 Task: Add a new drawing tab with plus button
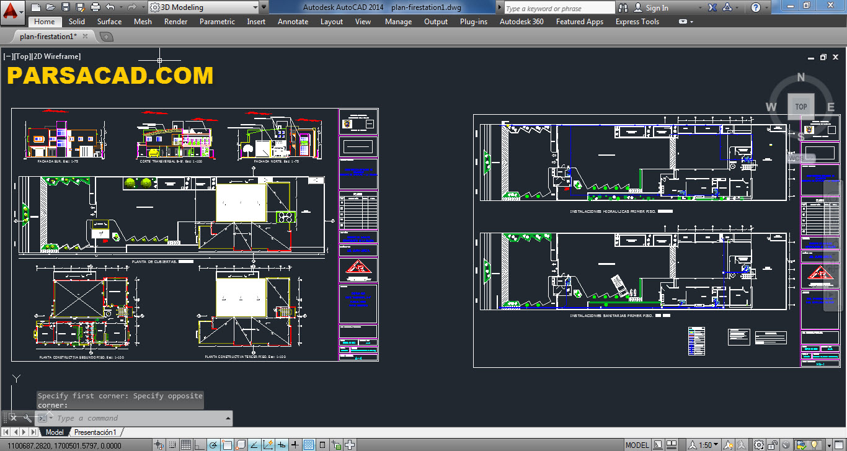tap(107, 37)
